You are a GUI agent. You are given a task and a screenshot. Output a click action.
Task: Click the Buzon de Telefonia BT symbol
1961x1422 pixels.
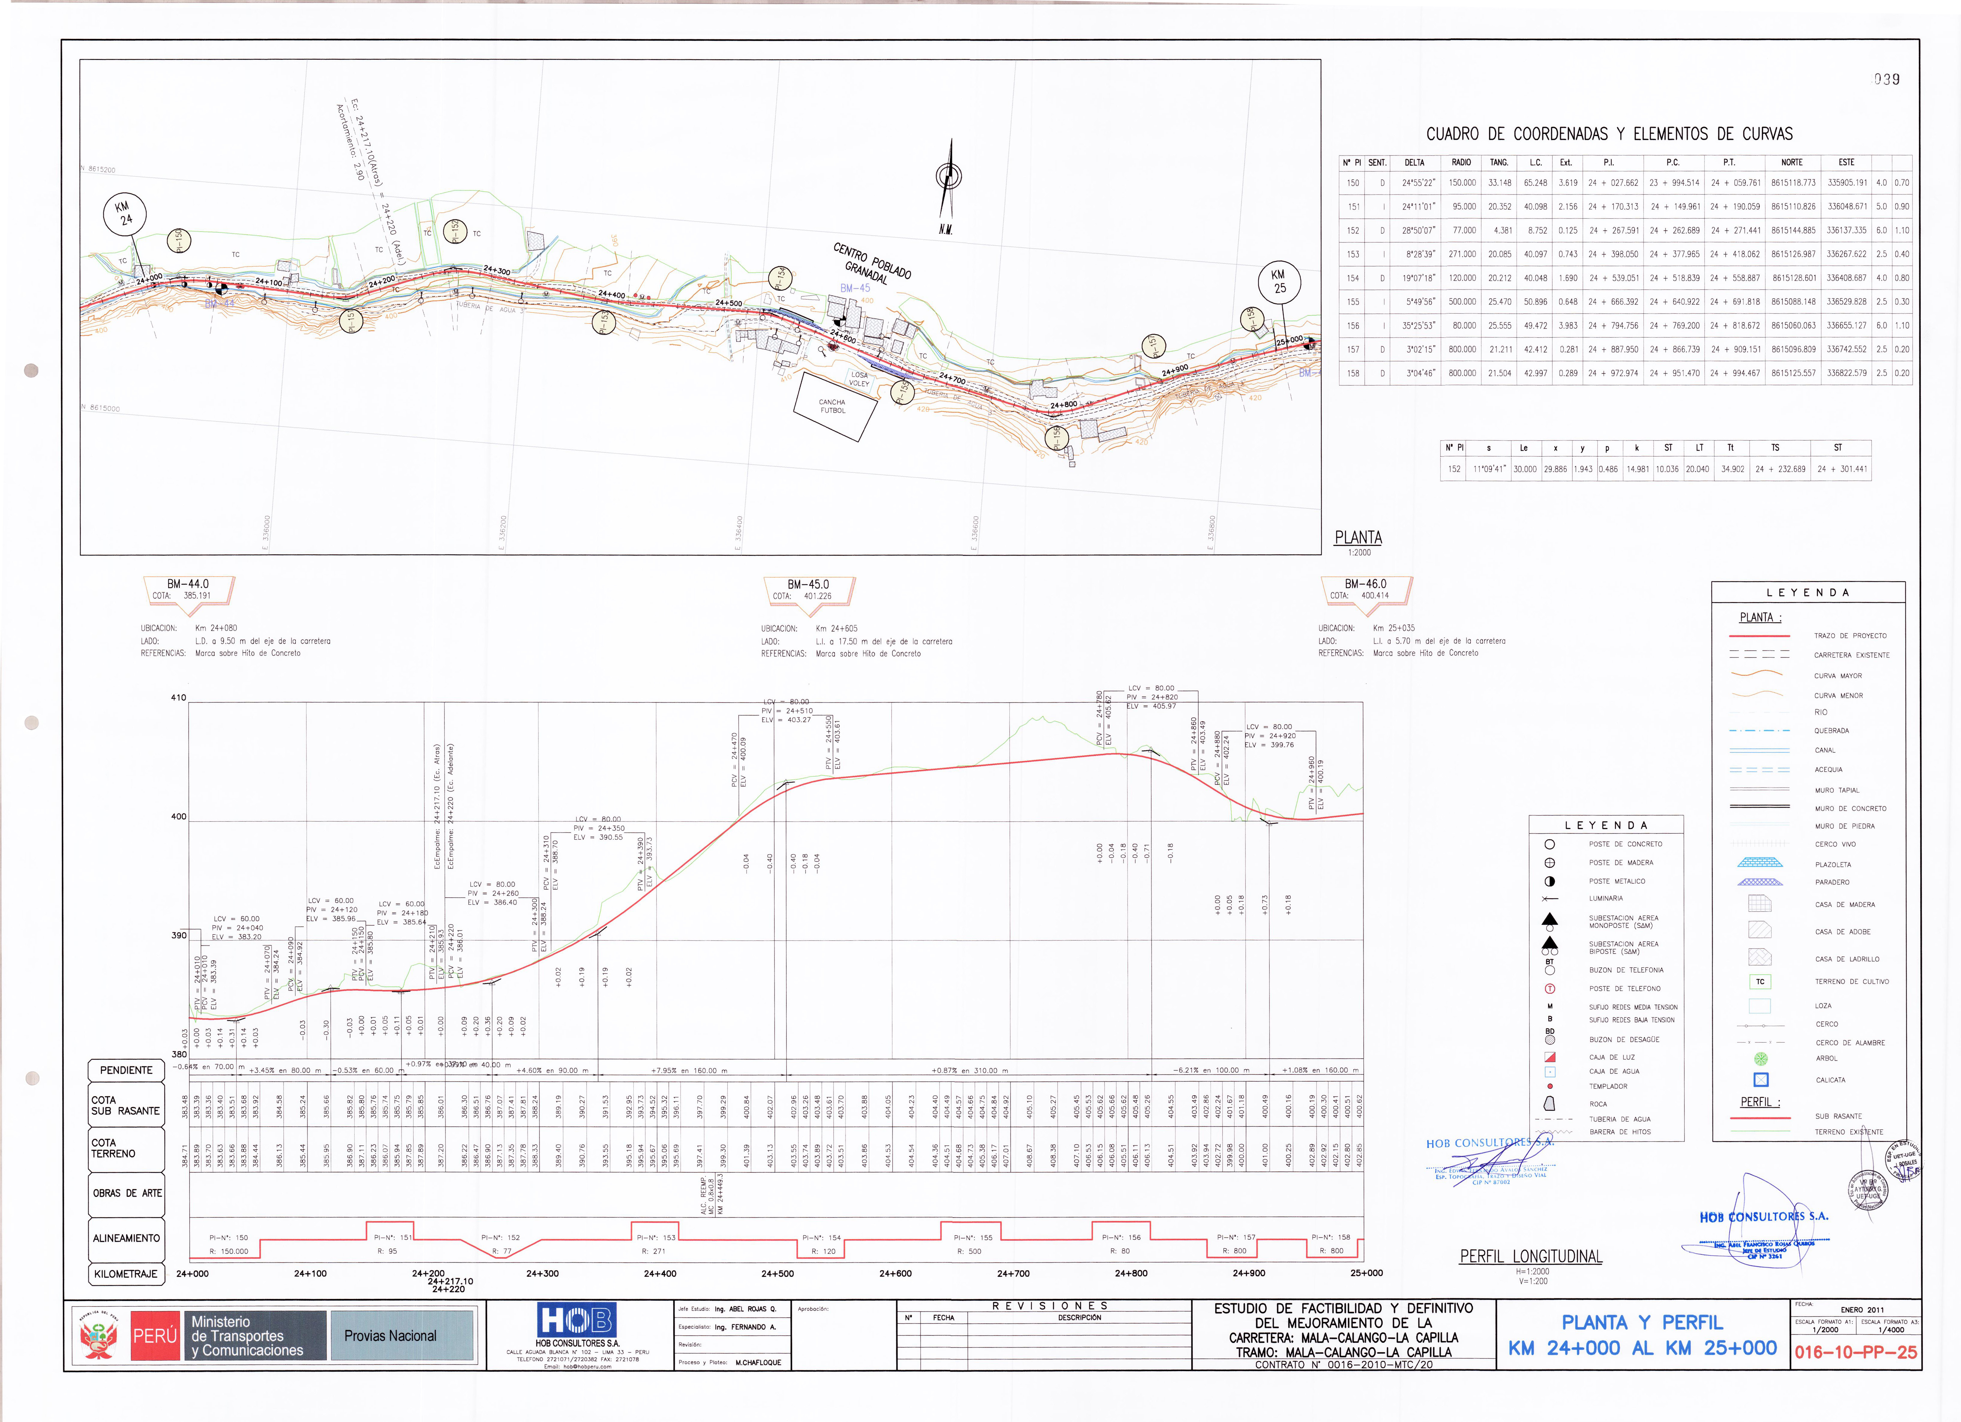point(1549,967)
